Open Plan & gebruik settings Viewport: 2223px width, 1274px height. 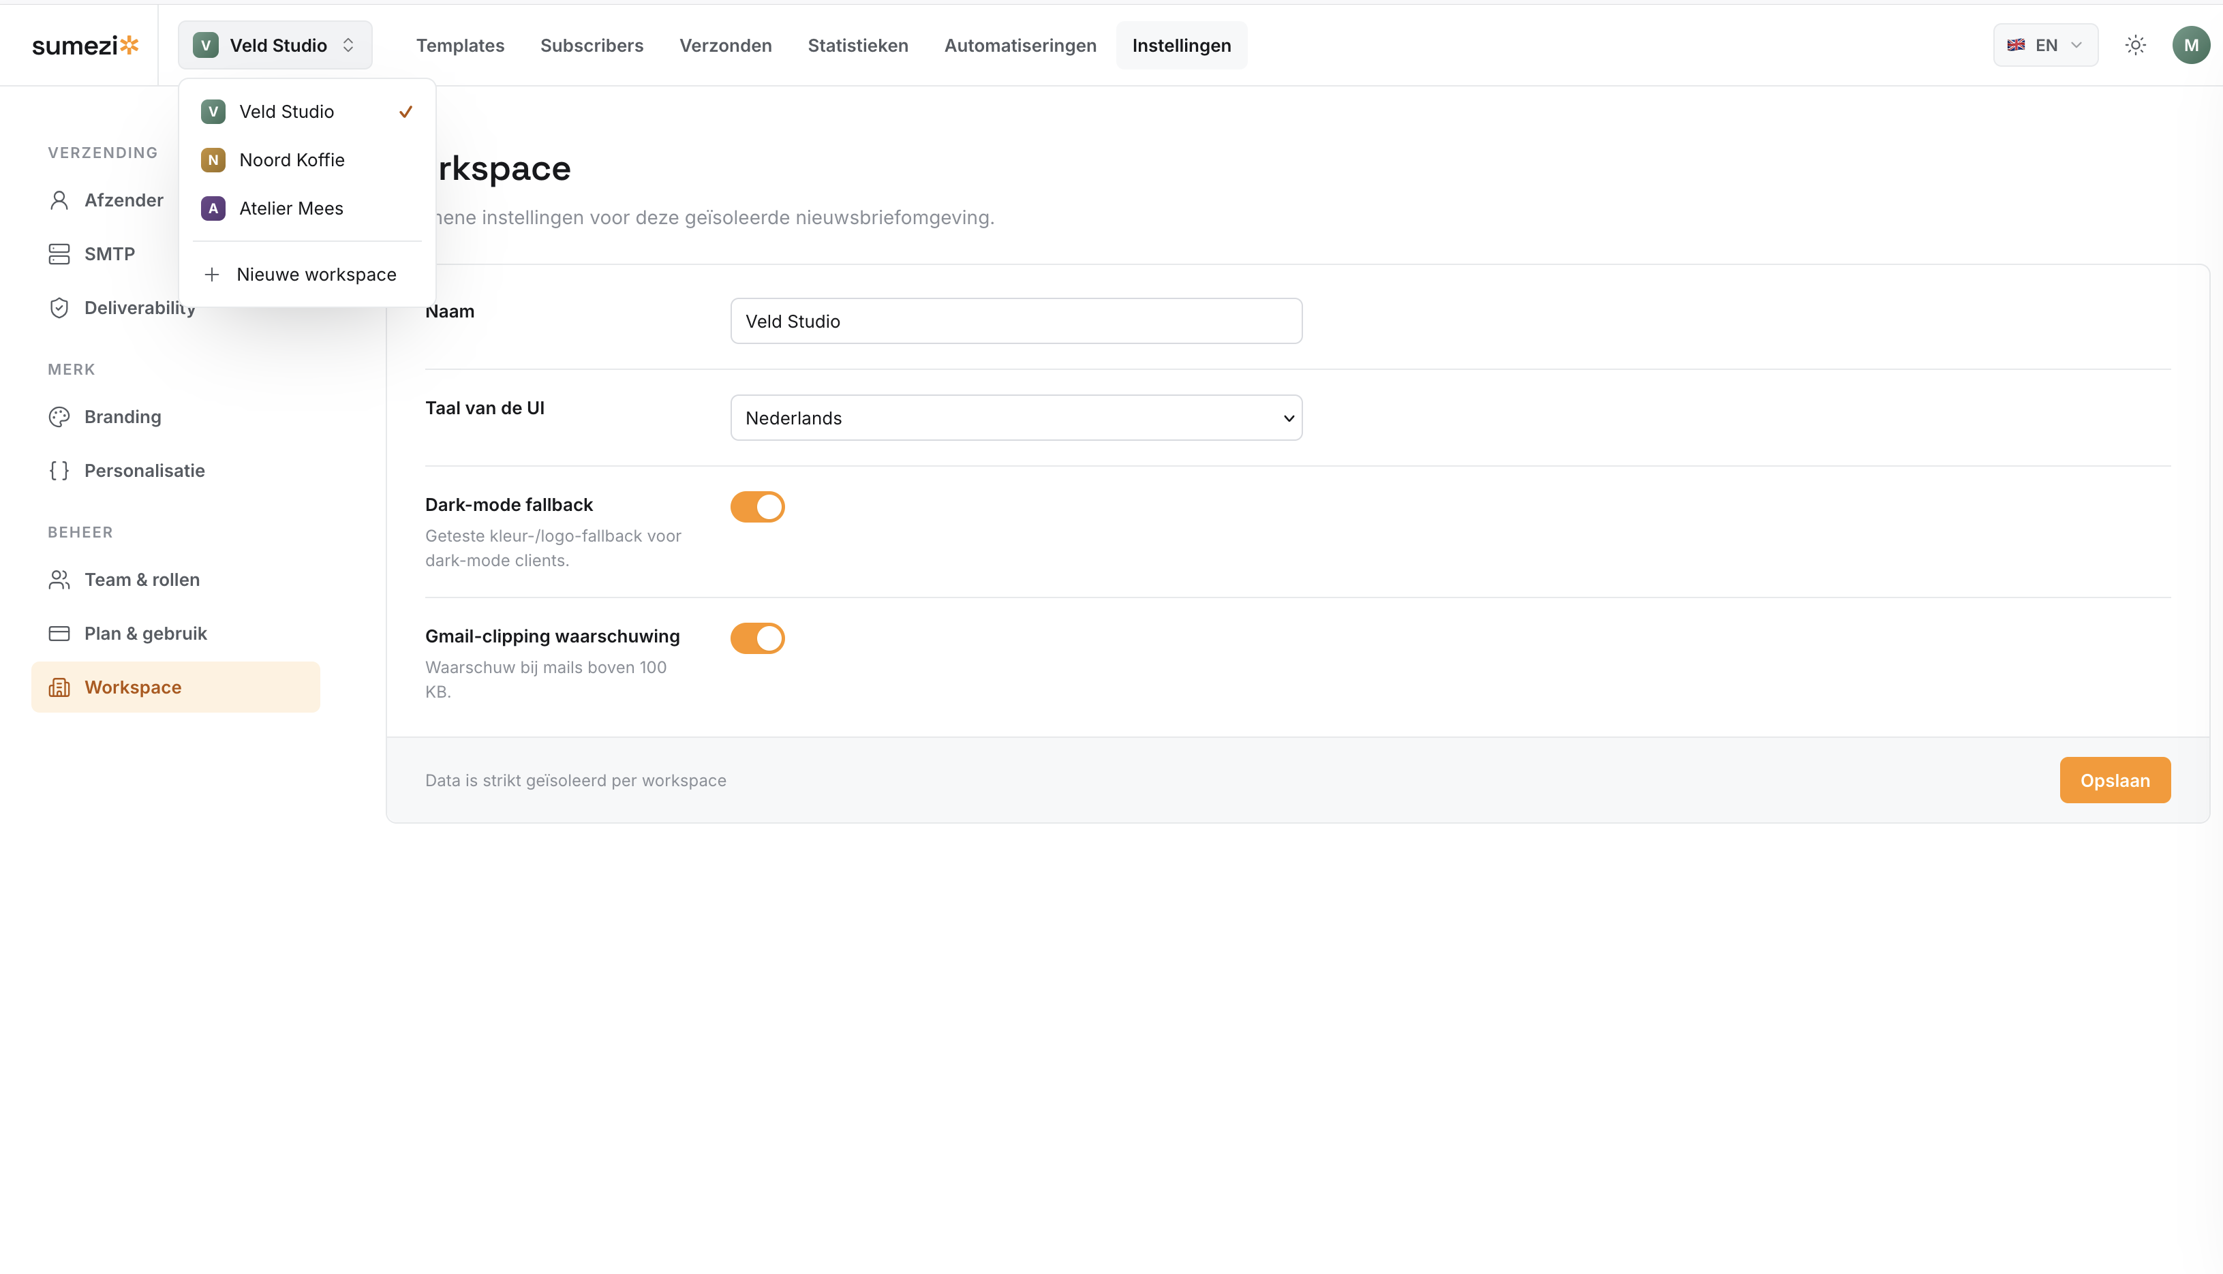pyautogui.click(x=175, y=634)
